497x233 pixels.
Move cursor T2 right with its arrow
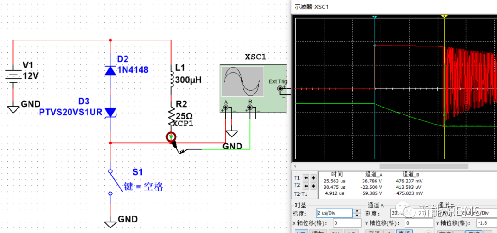[313, 186]
